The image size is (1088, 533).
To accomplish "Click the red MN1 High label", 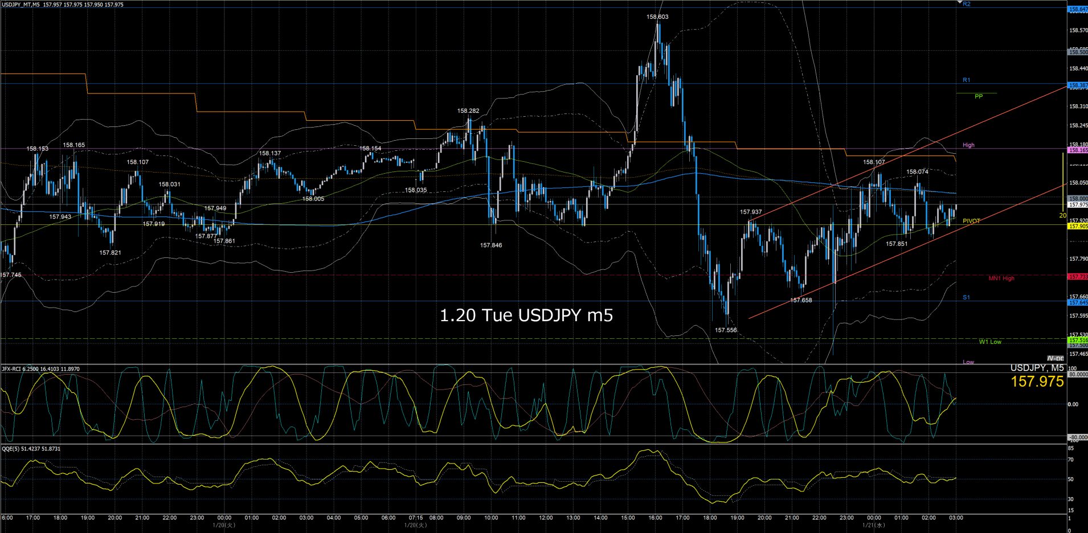I will click(1001, 278).
